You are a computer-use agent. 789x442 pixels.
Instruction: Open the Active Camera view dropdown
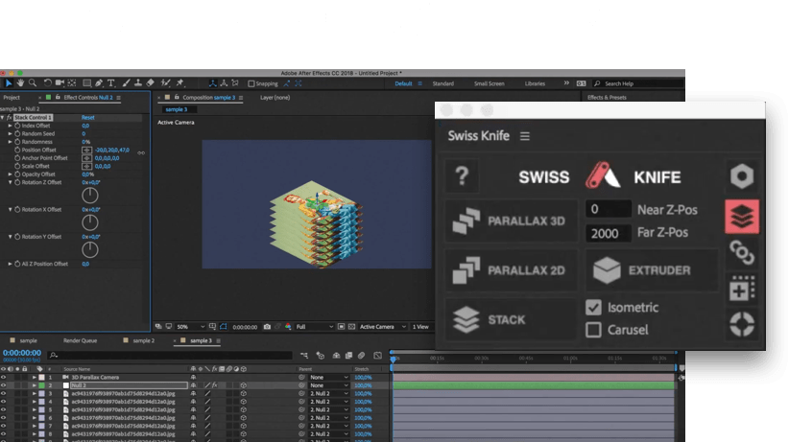click(x=382, y=327)
